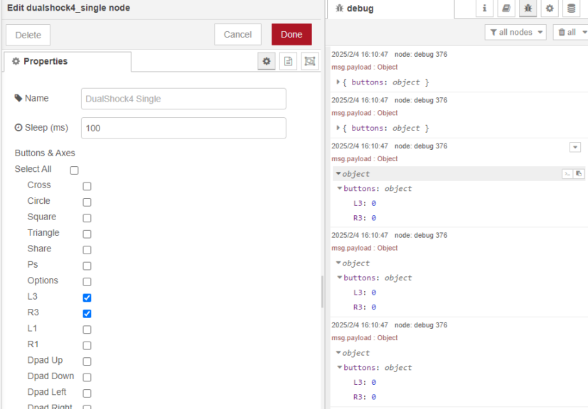Enable the Ps checkbox

pyautogui.click(x=87, y=266)
